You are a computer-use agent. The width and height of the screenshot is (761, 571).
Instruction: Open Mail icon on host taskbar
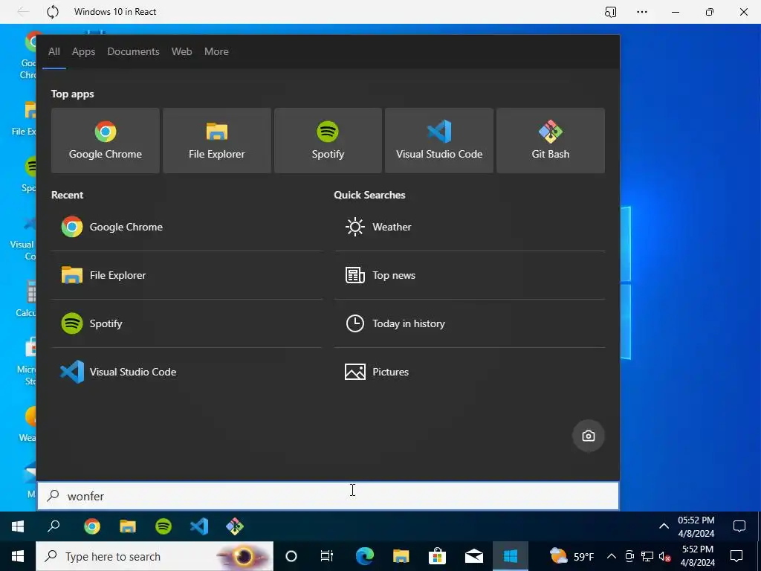(473, 556)
